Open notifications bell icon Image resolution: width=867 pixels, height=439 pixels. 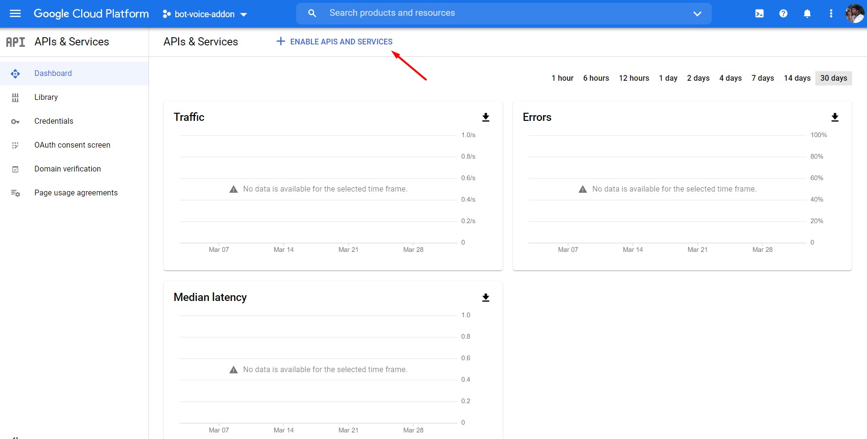click(x=807, y=13)
